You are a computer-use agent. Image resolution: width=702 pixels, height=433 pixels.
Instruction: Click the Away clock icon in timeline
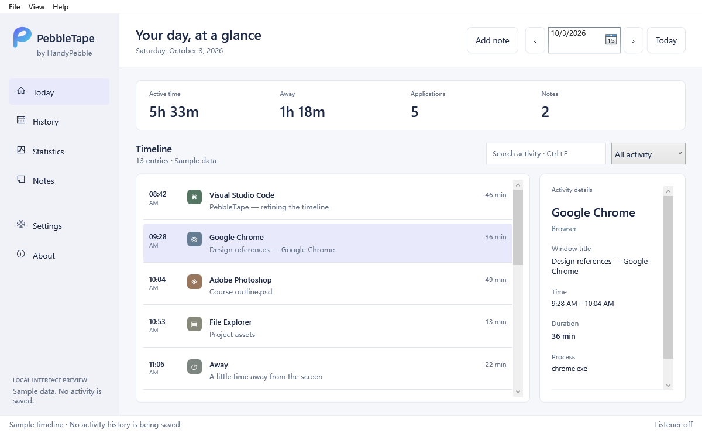click(194, 367)
